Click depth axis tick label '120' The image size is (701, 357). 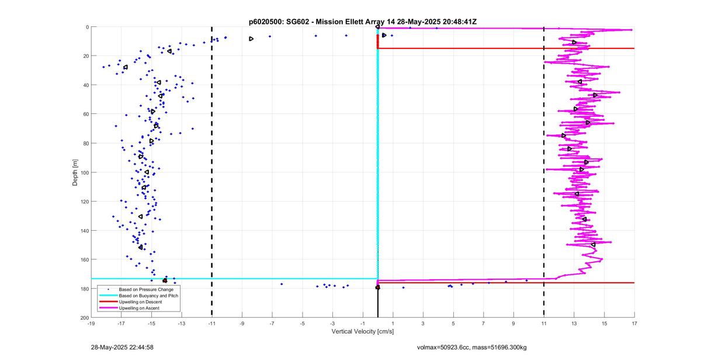point(84,201)
